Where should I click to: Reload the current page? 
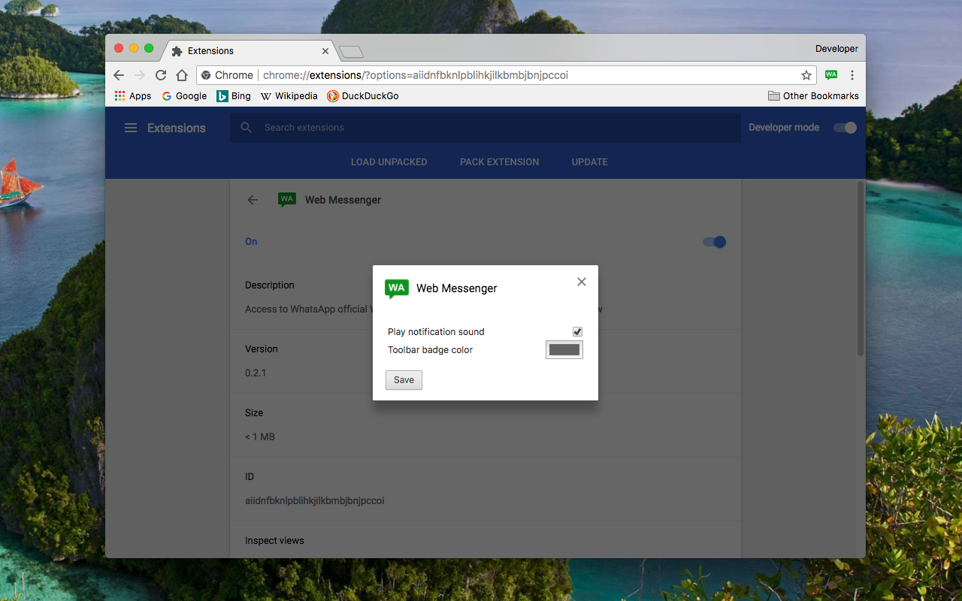[161, 75]
